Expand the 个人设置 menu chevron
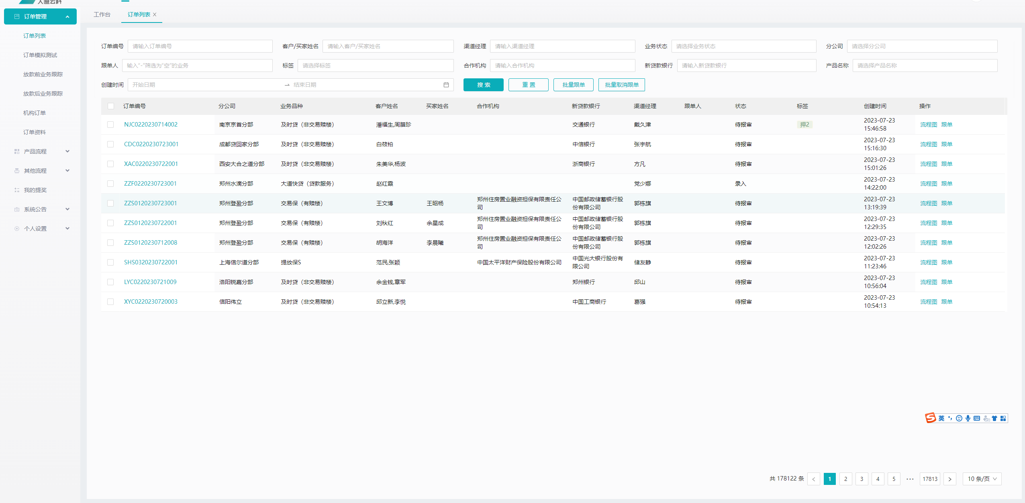 click(x=67, y=229)
